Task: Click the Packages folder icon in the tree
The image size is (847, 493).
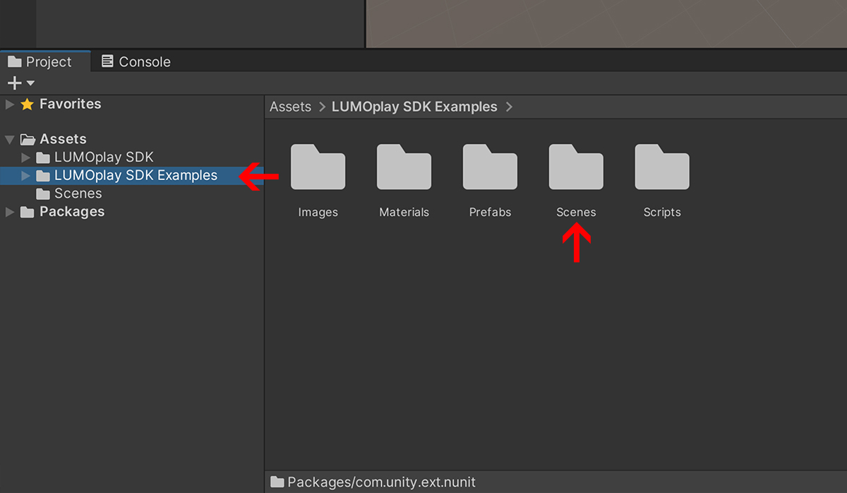Action: (x=28, y=212)
